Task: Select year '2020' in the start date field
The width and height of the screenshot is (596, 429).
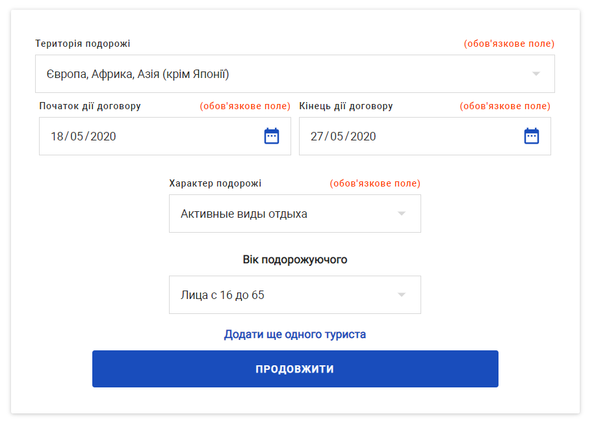Action: click(x=103, y=136)
